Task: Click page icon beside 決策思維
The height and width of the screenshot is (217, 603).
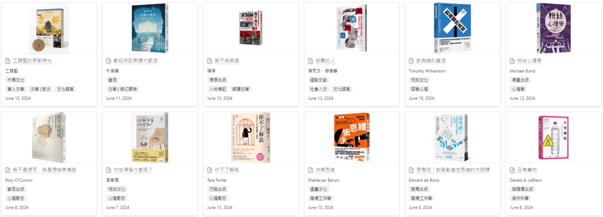Action: click(x=310, y=170)
